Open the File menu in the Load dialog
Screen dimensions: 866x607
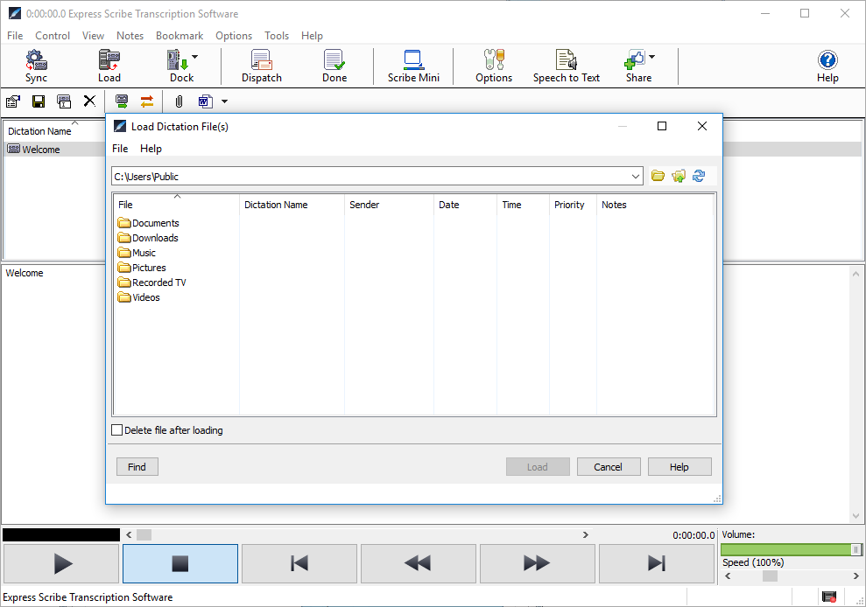coord(120,149)
